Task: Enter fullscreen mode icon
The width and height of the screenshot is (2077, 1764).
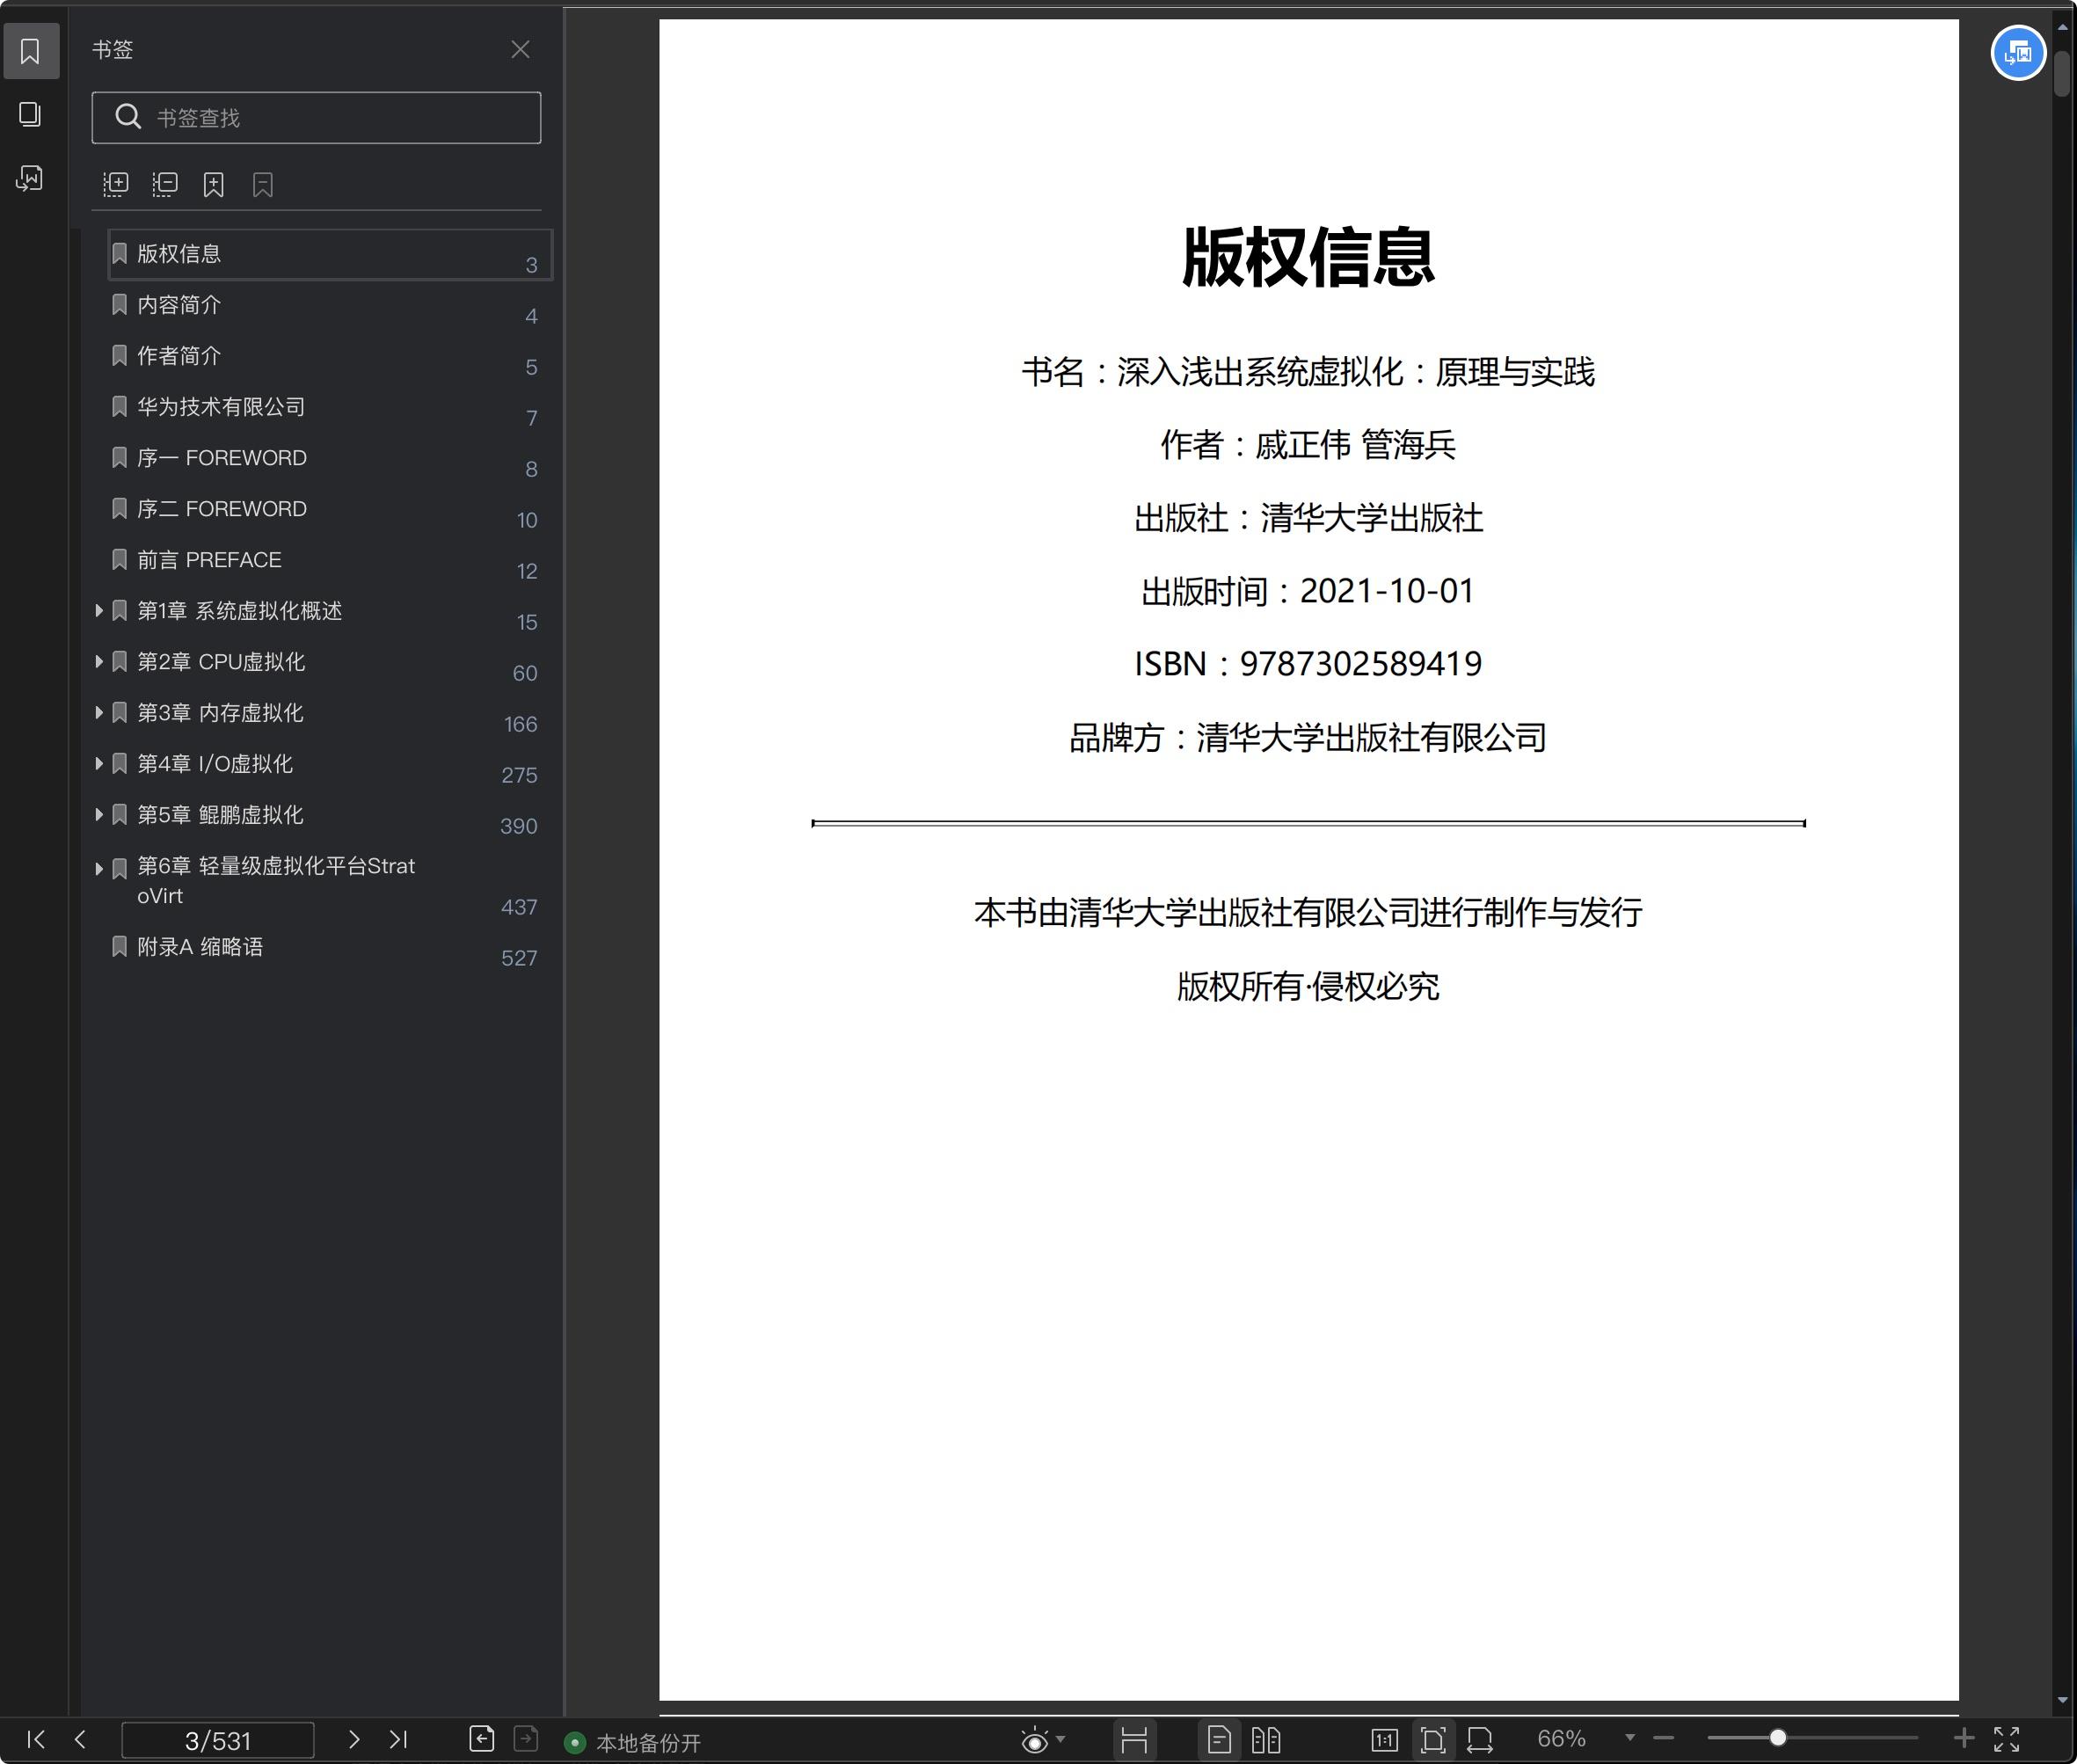Action: click(2006, 1739)
